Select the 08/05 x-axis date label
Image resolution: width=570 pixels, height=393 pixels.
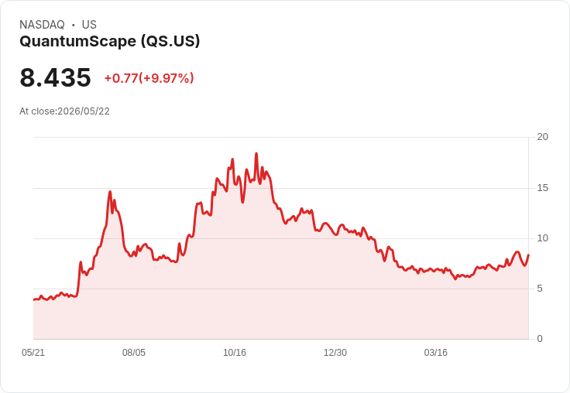click(x=134, y=353)
